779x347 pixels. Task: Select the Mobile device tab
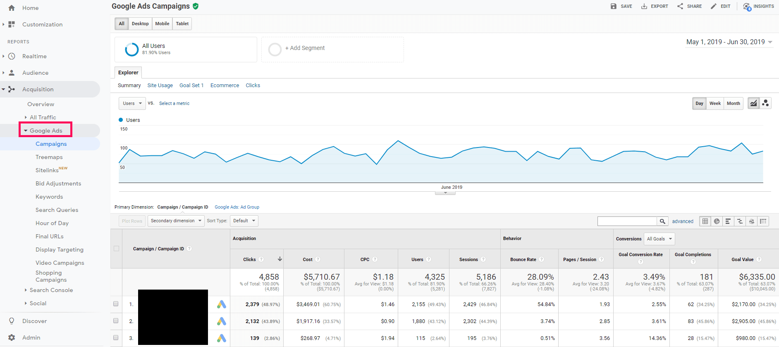tap(162, 24)
